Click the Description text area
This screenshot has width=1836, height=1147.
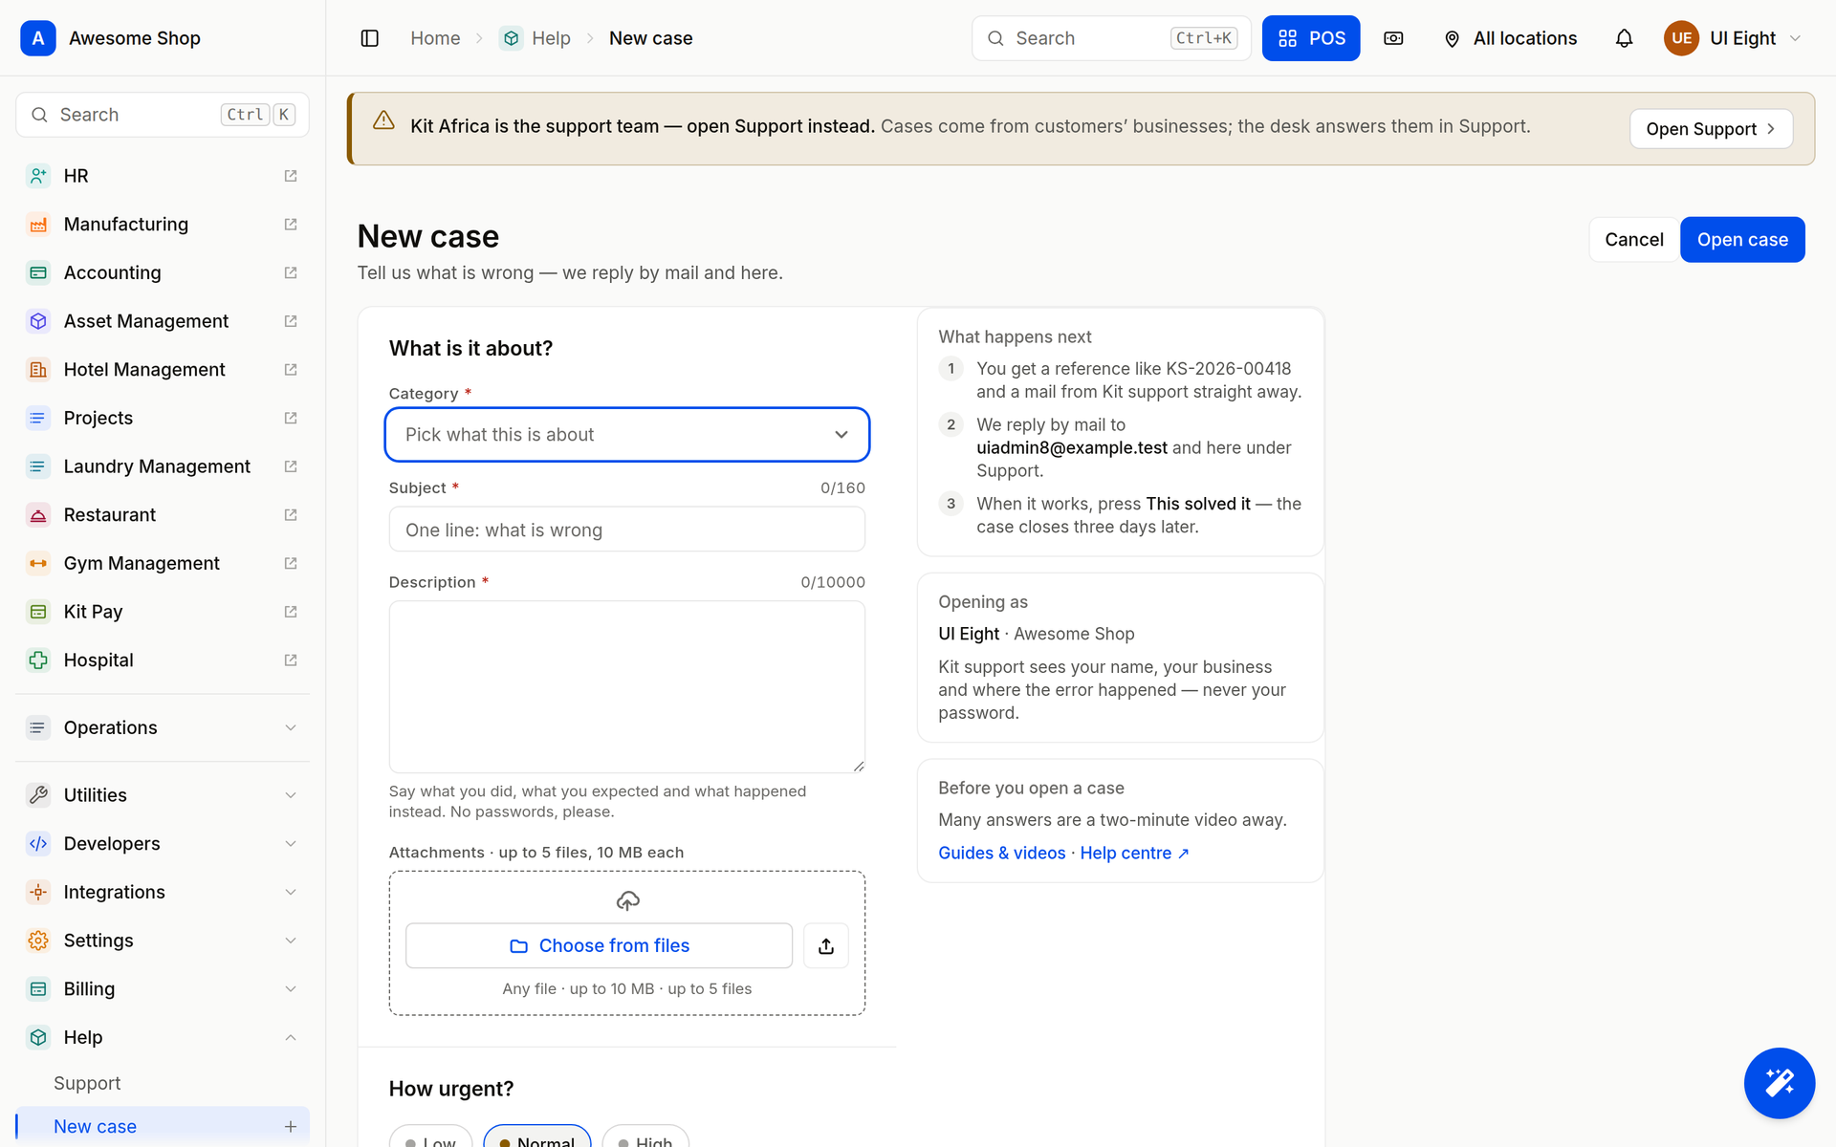[x=627, y=687]
